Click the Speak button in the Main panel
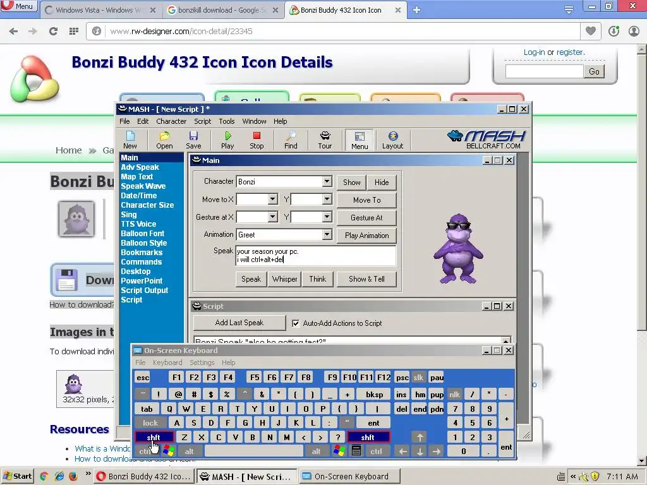647x485 pixels. coord(251,279)
